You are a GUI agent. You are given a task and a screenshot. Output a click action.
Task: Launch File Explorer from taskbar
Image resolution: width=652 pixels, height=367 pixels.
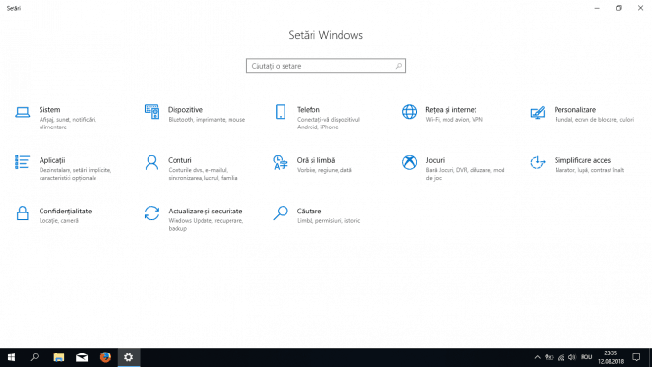[x=59, y=357]
